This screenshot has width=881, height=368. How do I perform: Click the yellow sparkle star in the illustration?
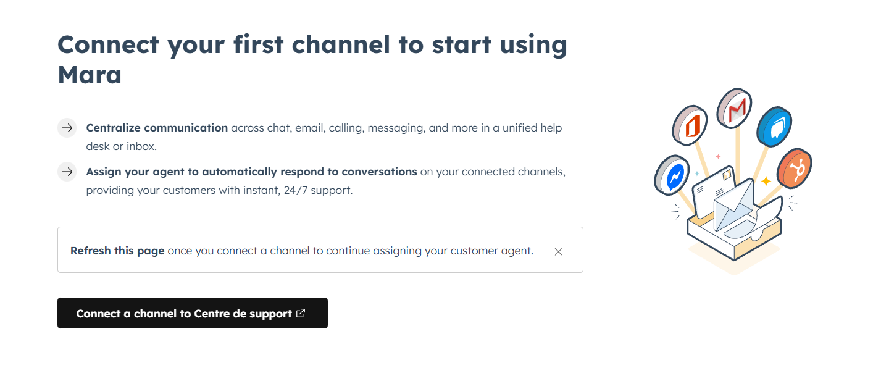(x=766, y=182)
